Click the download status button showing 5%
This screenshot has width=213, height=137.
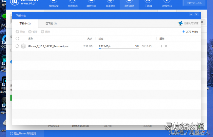pos(194,3)
